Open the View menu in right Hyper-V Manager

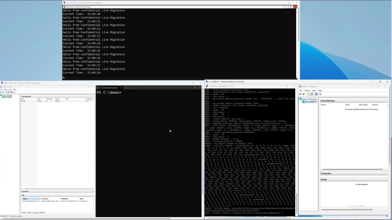point(314,91)
